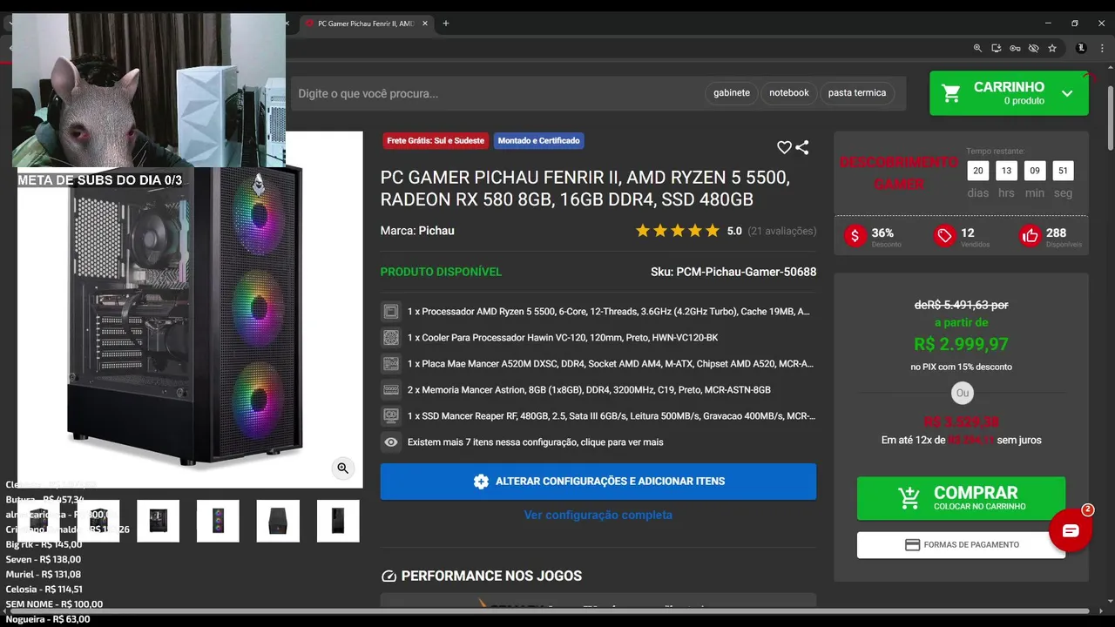Click the motherboard icon in spec list

tap(391, 363)
